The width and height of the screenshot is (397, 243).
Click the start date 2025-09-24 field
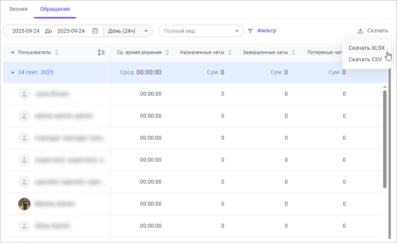tap(26, 31)
